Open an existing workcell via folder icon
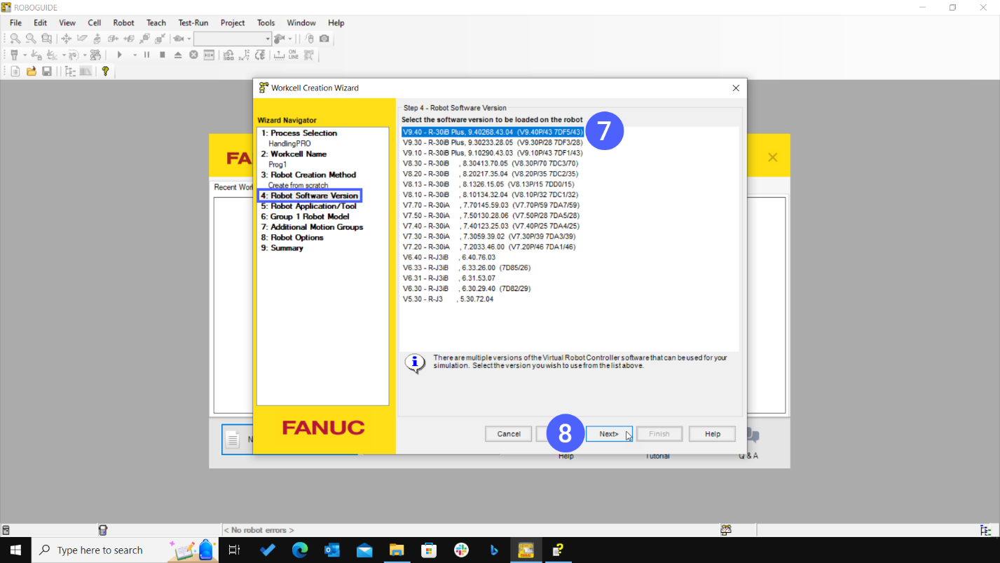The width and height of the screenshot is (1000, 563). 30,71
